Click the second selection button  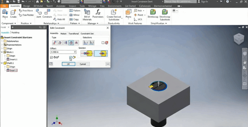click(x=92, y=42)
